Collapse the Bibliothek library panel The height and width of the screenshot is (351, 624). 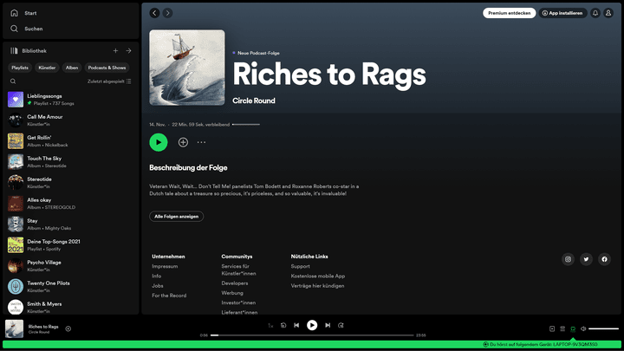29,51
